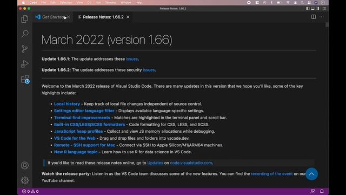Toggle the primary side bar layout icon
346x195 pixels.
[x=308, y=9]
